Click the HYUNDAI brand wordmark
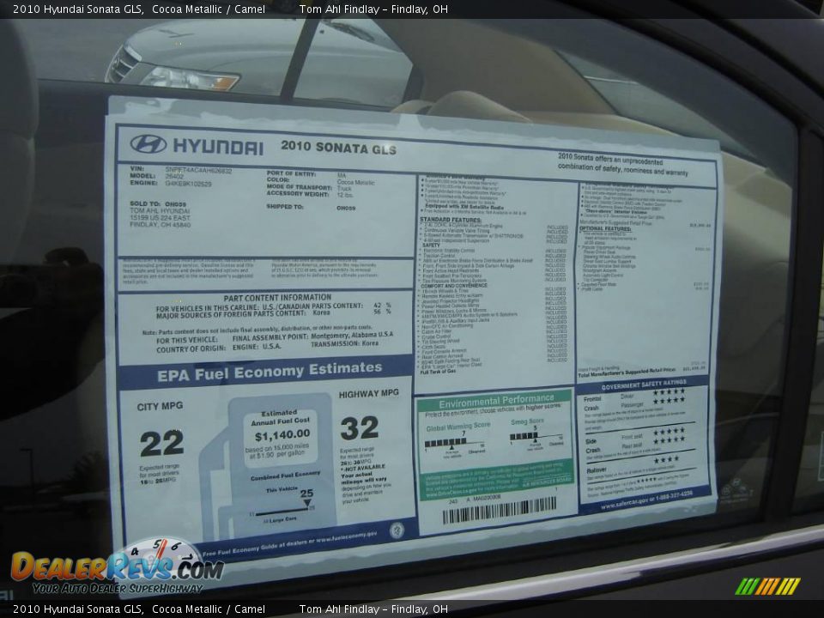Image resolution: width=824 pixels, height=618 pixels. click(x=218, y=147)
